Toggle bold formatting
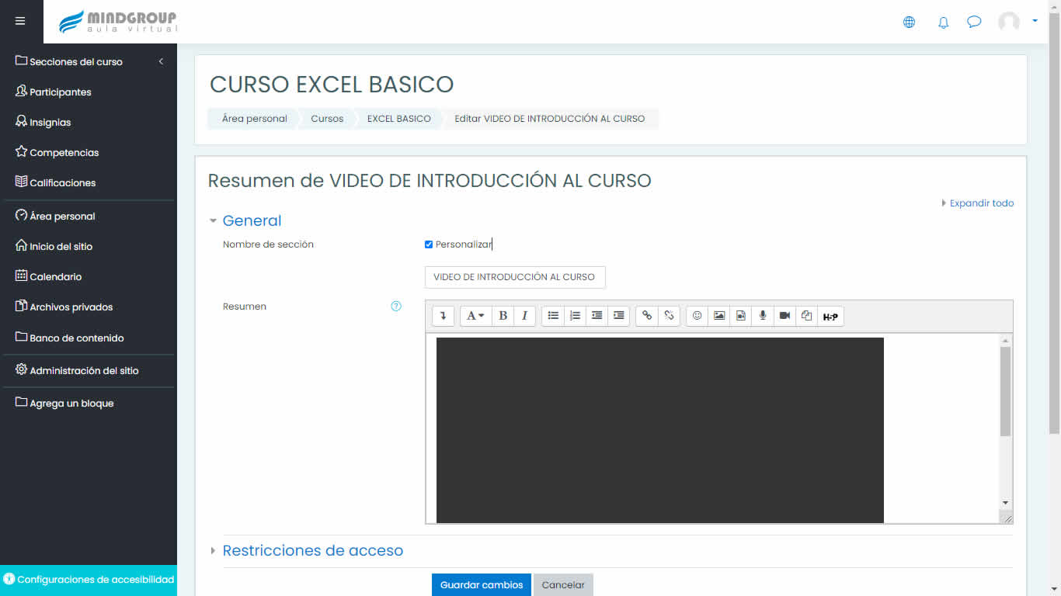The width and height of the screenshot is (1061, 596). pyautogui.click(x=503, y=316)
